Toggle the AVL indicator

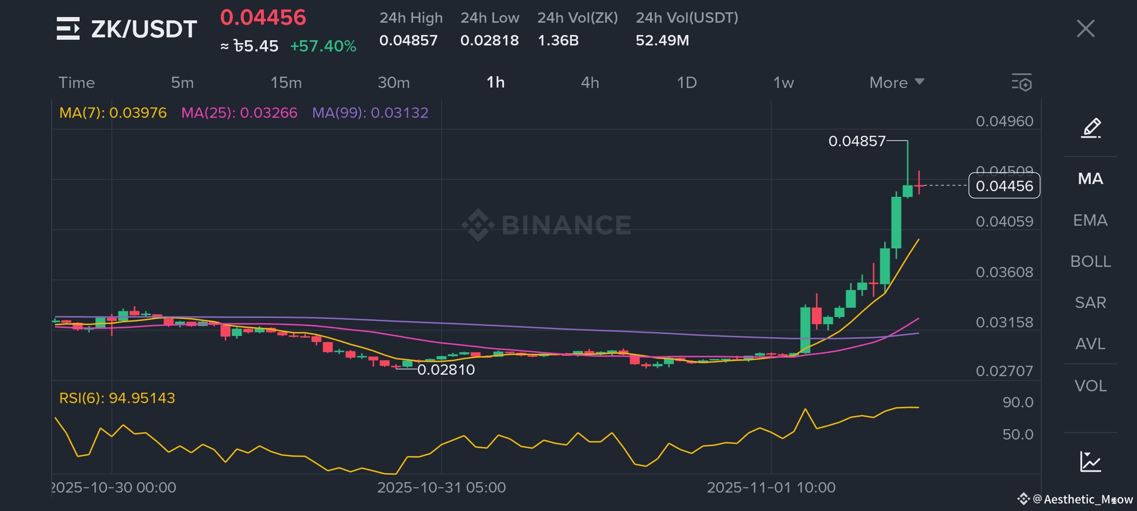[x=1091, y=344]
